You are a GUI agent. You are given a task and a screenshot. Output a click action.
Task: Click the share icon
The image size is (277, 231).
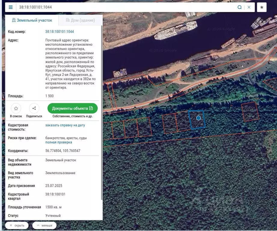point(34,108)
